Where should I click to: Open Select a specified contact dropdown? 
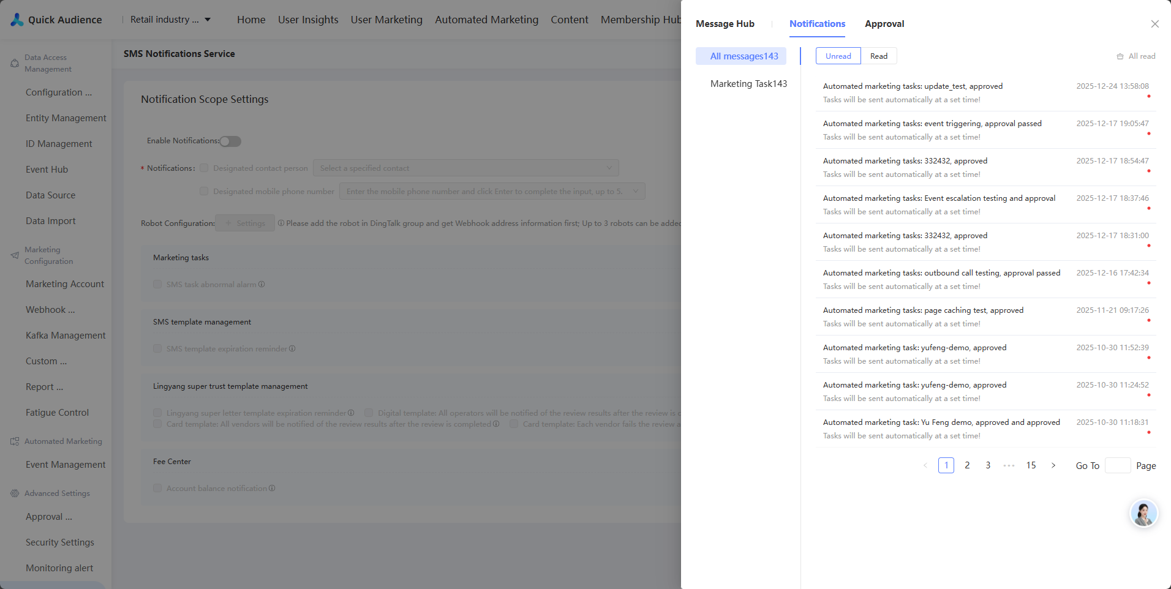point(466,168)
